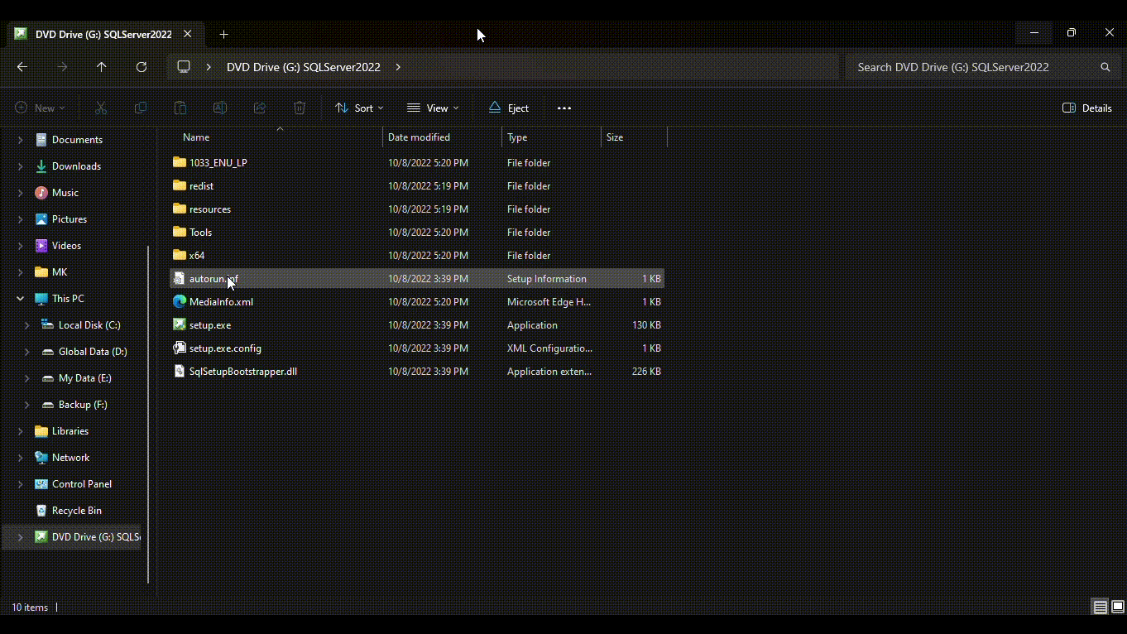The image size is (1127, 634).
Task: Click the Forward arrow navigation button
Action: click(x=62, y=67)
